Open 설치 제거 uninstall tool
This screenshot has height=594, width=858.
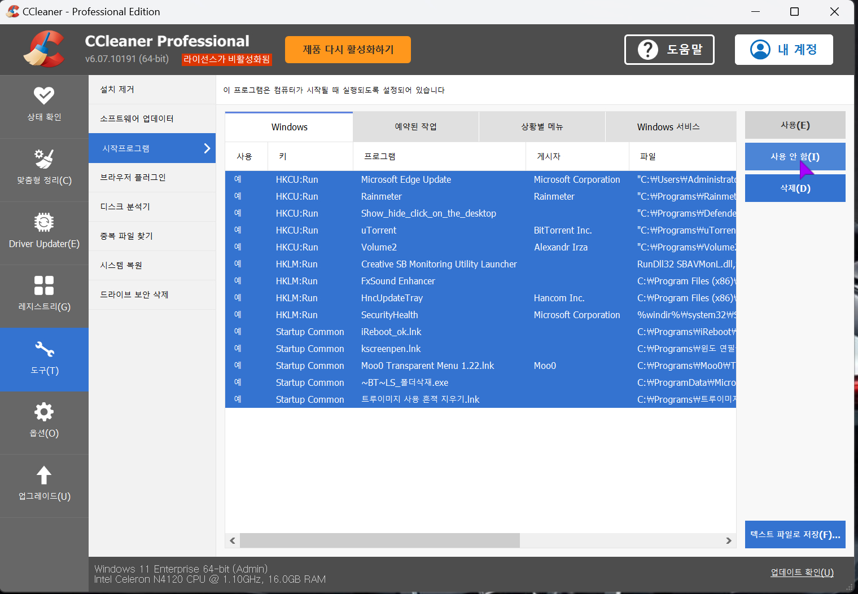pyautogui.click(x=152, y=90)
